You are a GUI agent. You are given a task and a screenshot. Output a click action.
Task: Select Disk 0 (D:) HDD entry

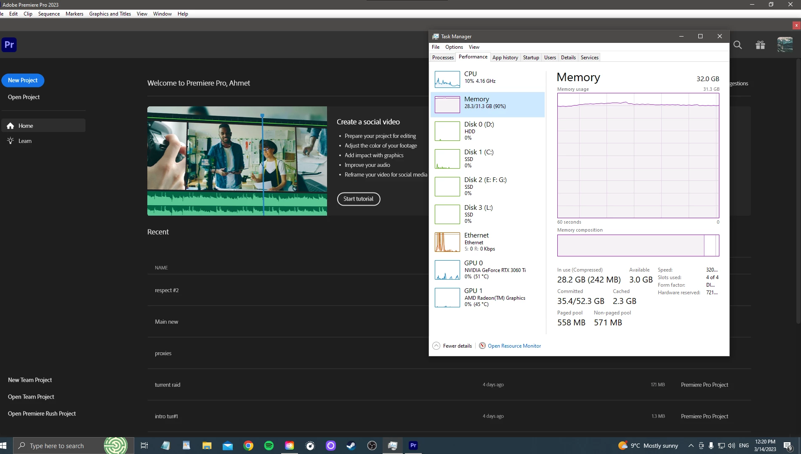coord(487,131)
